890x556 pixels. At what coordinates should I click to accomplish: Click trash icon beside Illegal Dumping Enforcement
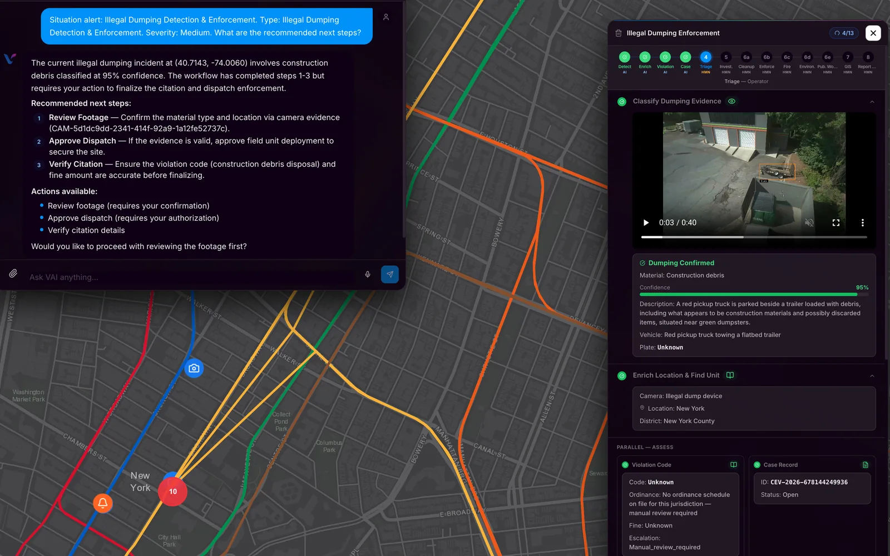point(619,33)
